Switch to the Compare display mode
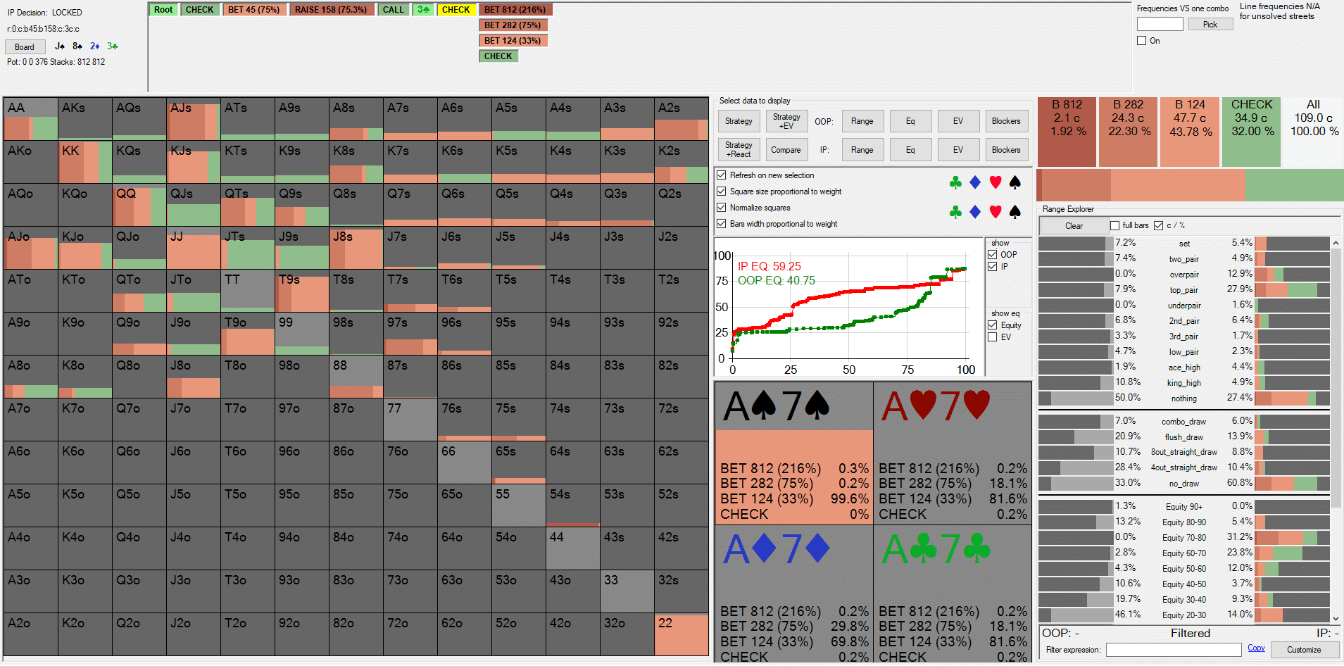The height and width of the screenshot is (666, 1344). (786, 150)
